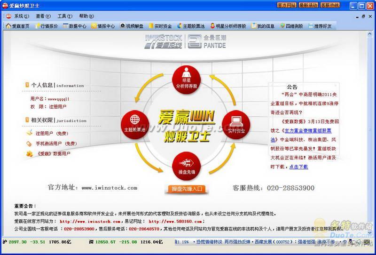Image resolution: width=376 pixels, height=255 pixels.
Task: Open the 系统(S) menu
Action: [22, 16]
